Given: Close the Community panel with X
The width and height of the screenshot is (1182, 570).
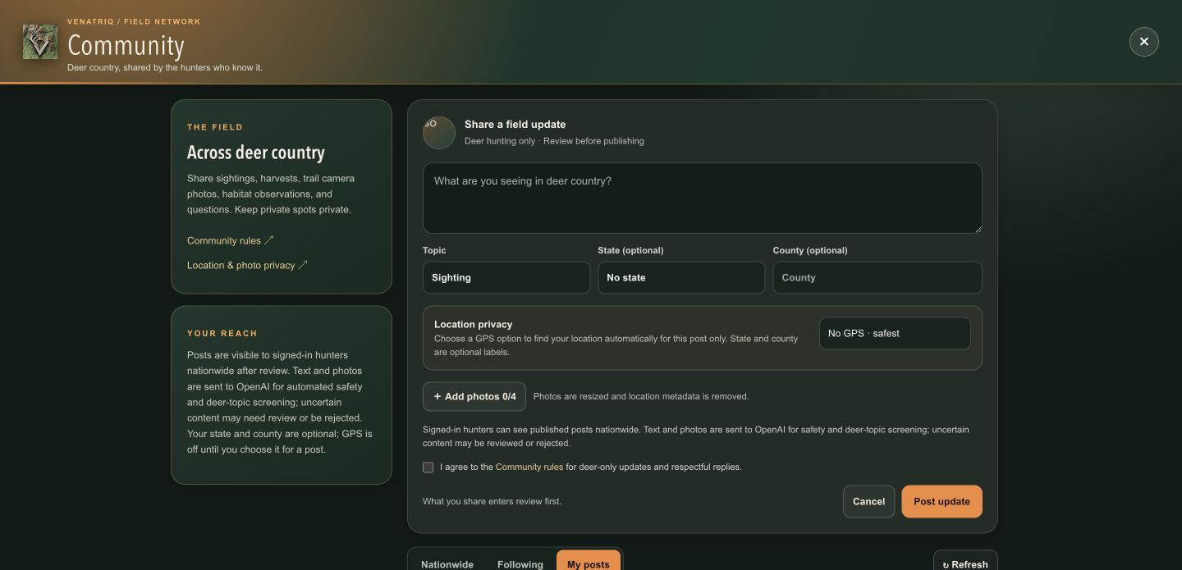Looking at the screenshot, I should pos(1143,42).
